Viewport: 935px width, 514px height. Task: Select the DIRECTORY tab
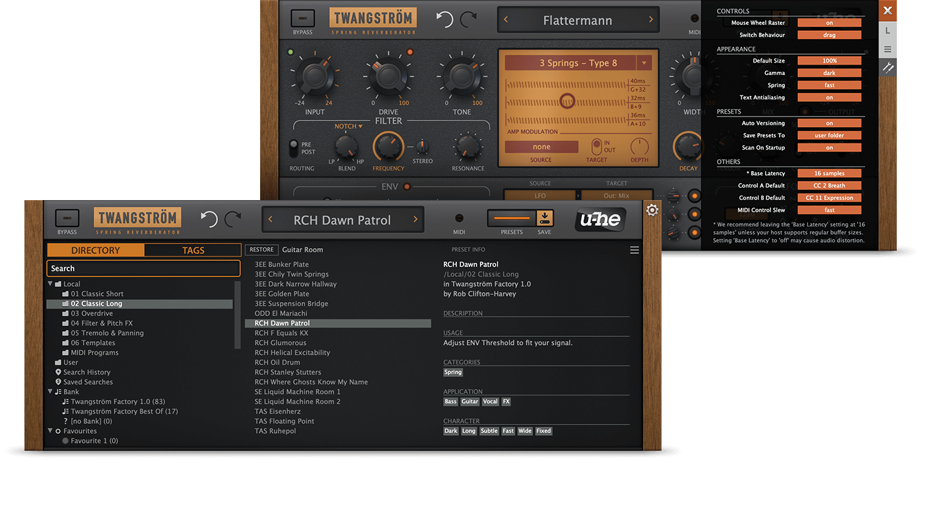tap(95, 250)
